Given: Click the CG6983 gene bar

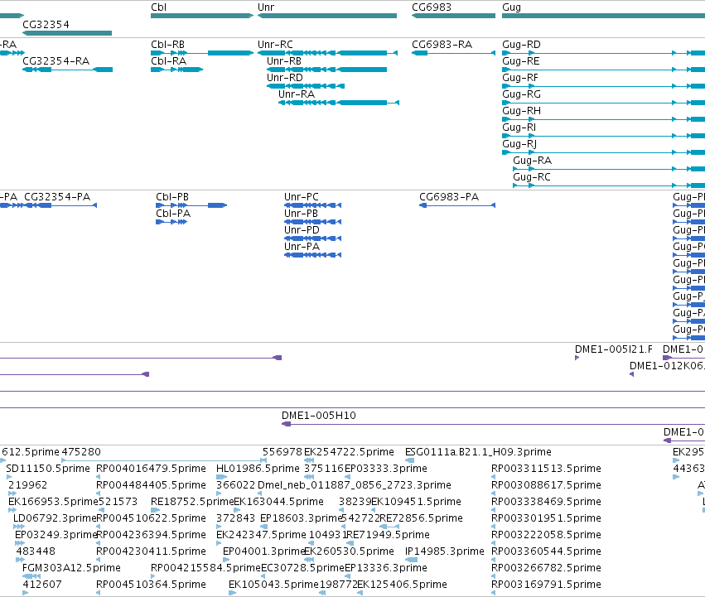Looking at the screenshot, I should [x=453, y=16].
